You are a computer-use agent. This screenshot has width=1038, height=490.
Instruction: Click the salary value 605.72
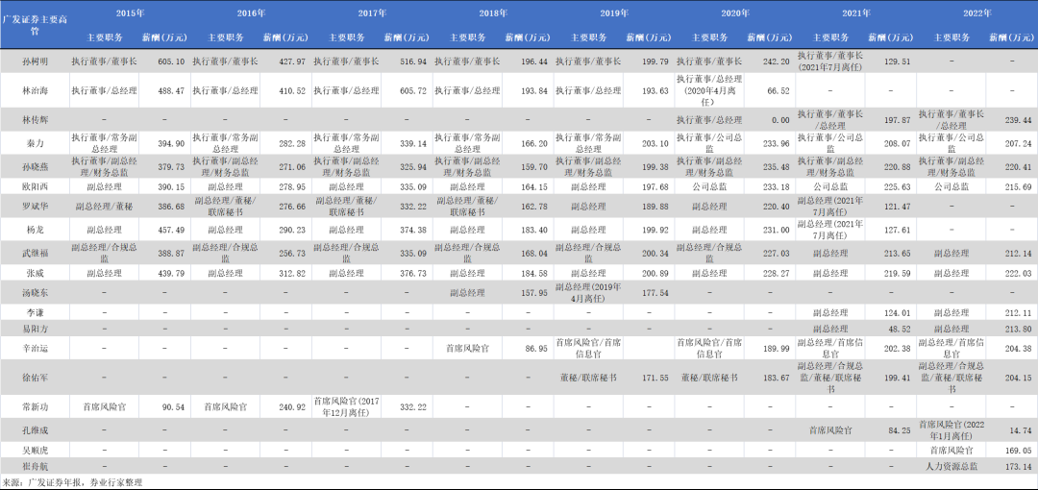pyautogui.click(x=413, y=90)
